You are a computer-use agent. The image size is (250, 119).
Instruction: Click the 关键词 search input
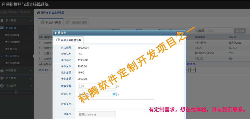click(219, 31)
